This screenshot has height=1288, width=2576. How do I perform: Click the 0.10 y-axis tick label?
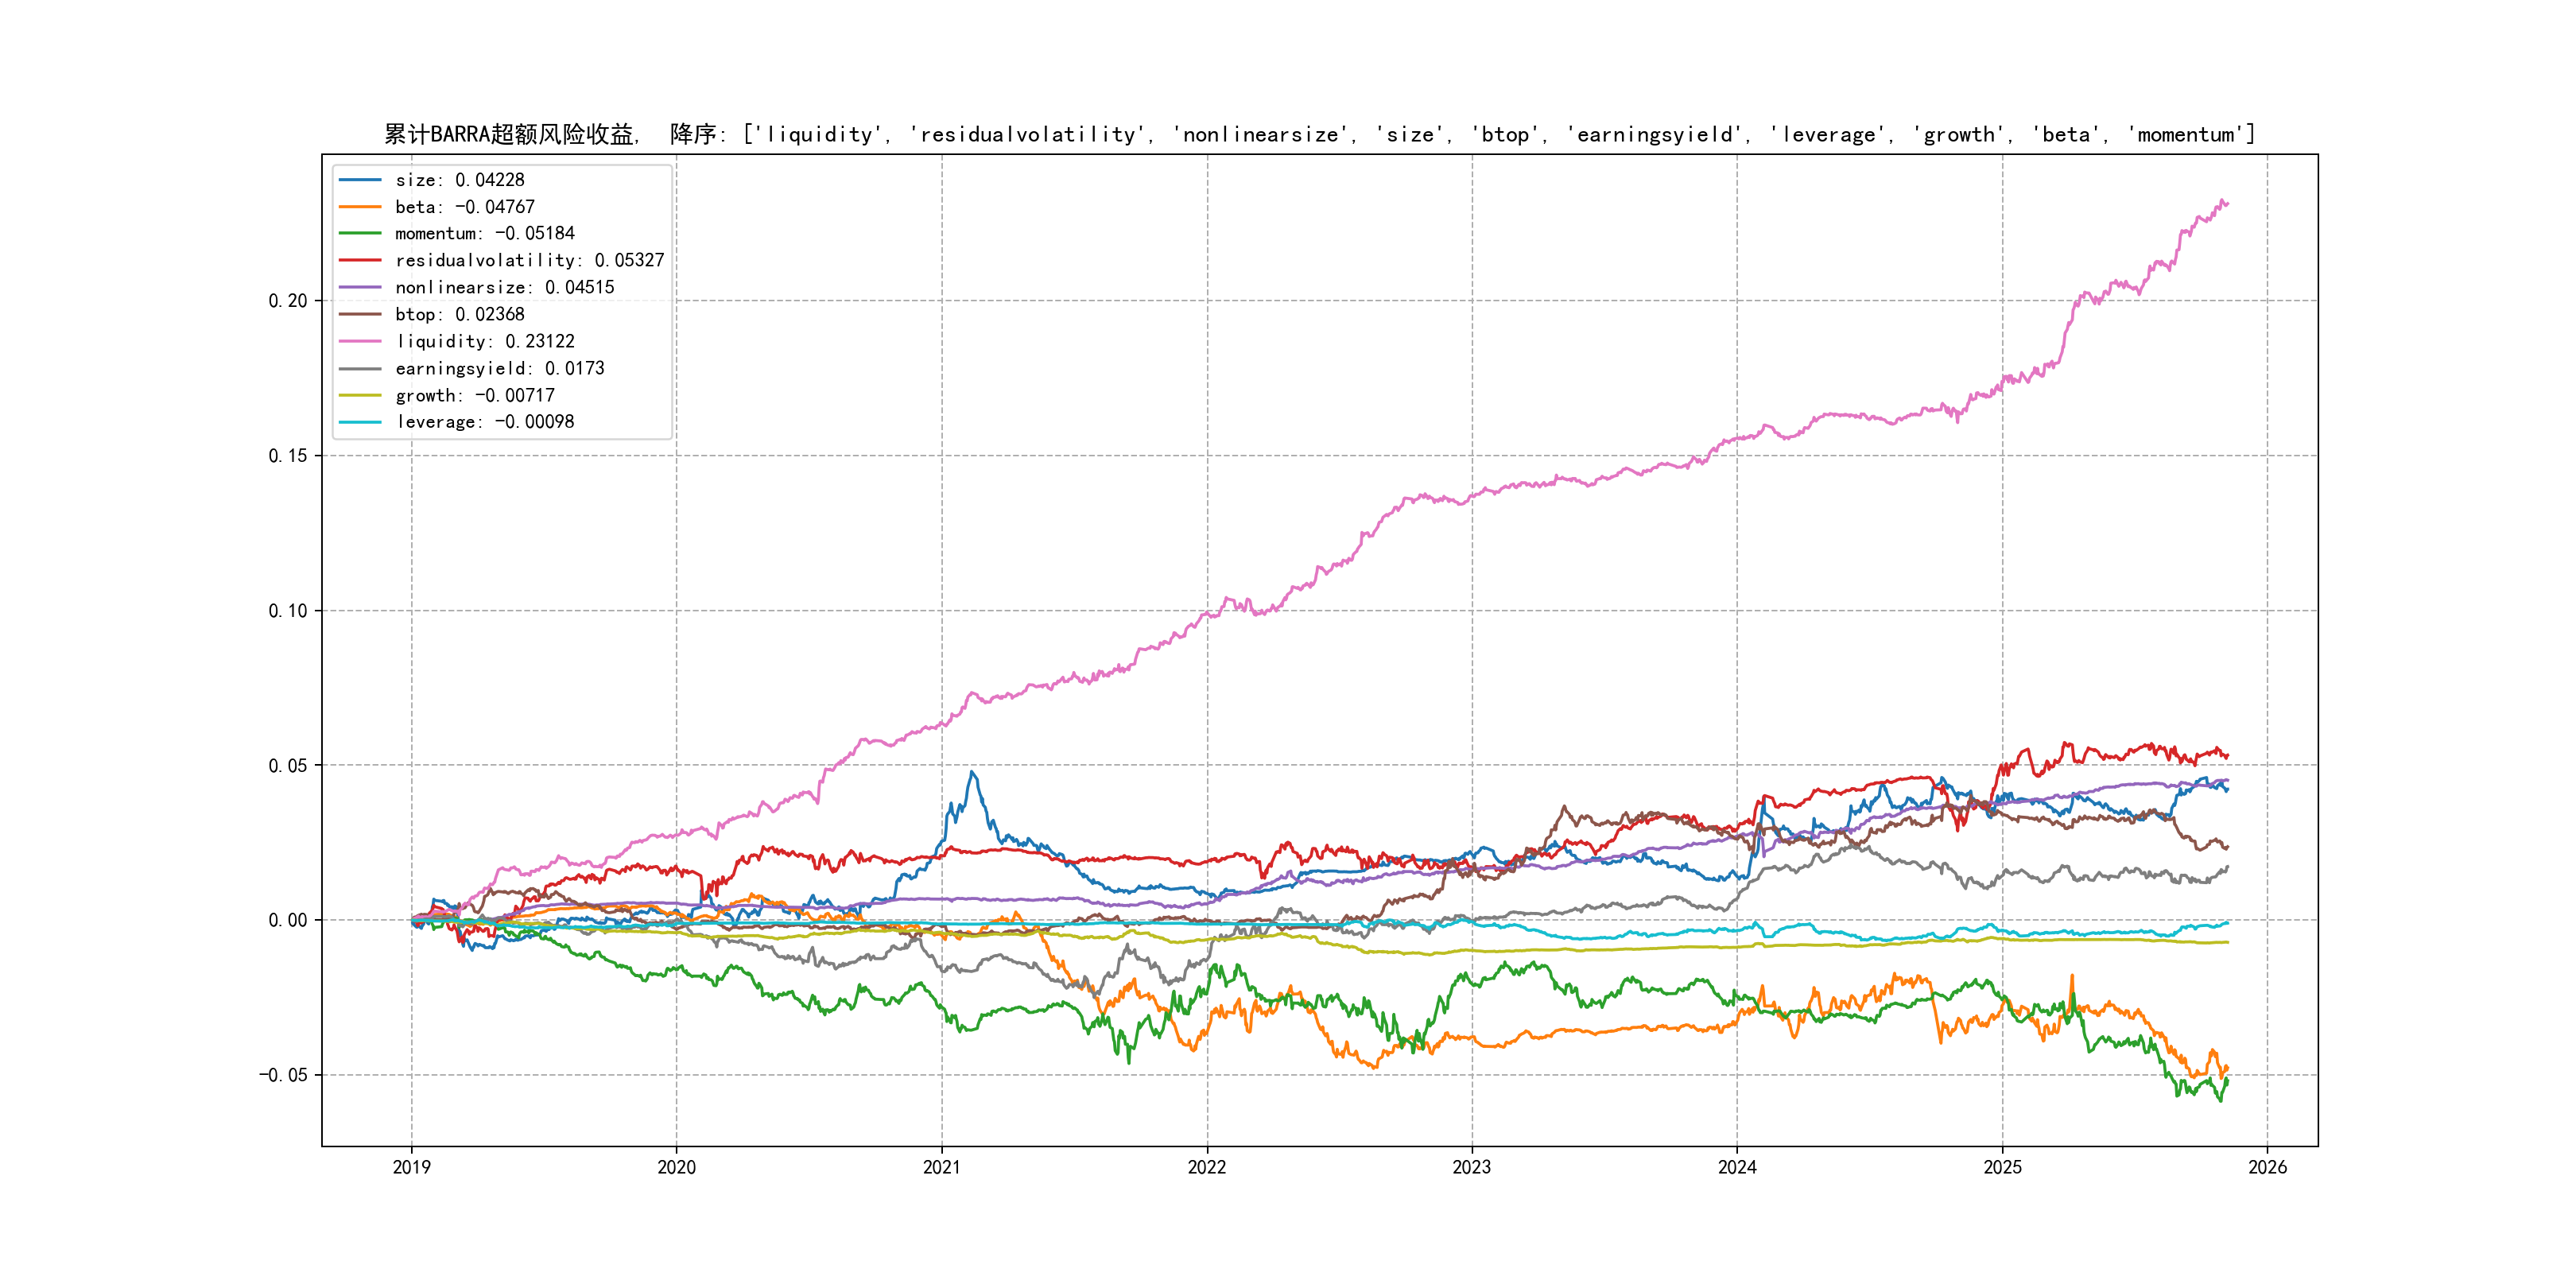tap(288, 611)
